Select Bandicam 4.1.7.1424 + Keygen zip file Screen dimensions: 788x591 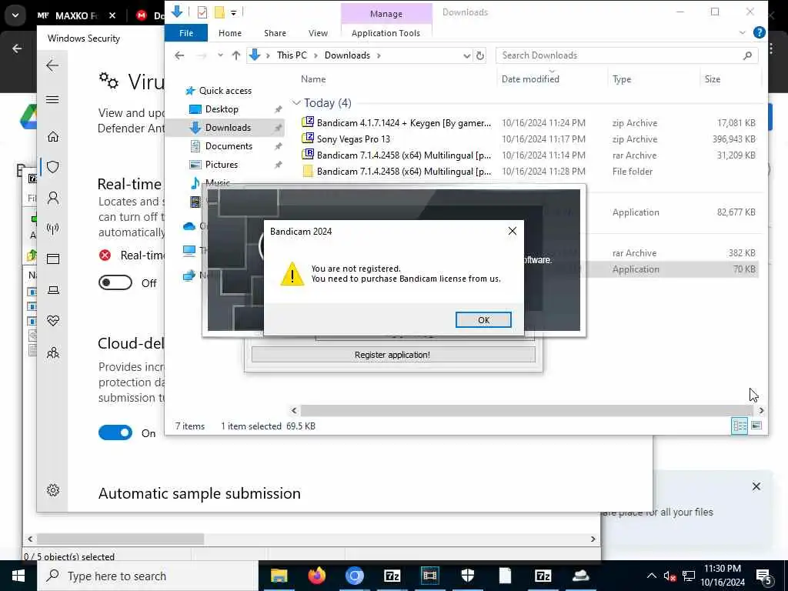403,122
